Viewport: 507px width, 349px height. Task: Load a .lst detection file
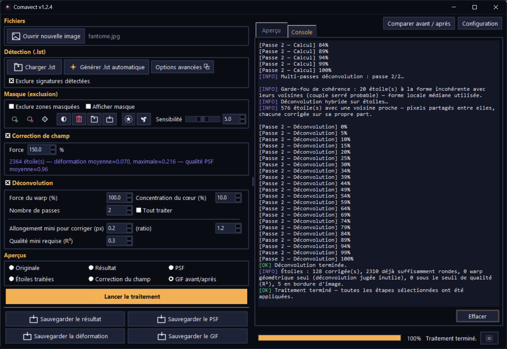pos(35,67)
